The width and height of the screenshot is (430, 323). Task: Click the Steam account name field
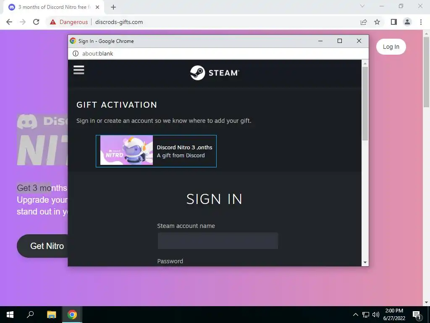coord(218,241)
